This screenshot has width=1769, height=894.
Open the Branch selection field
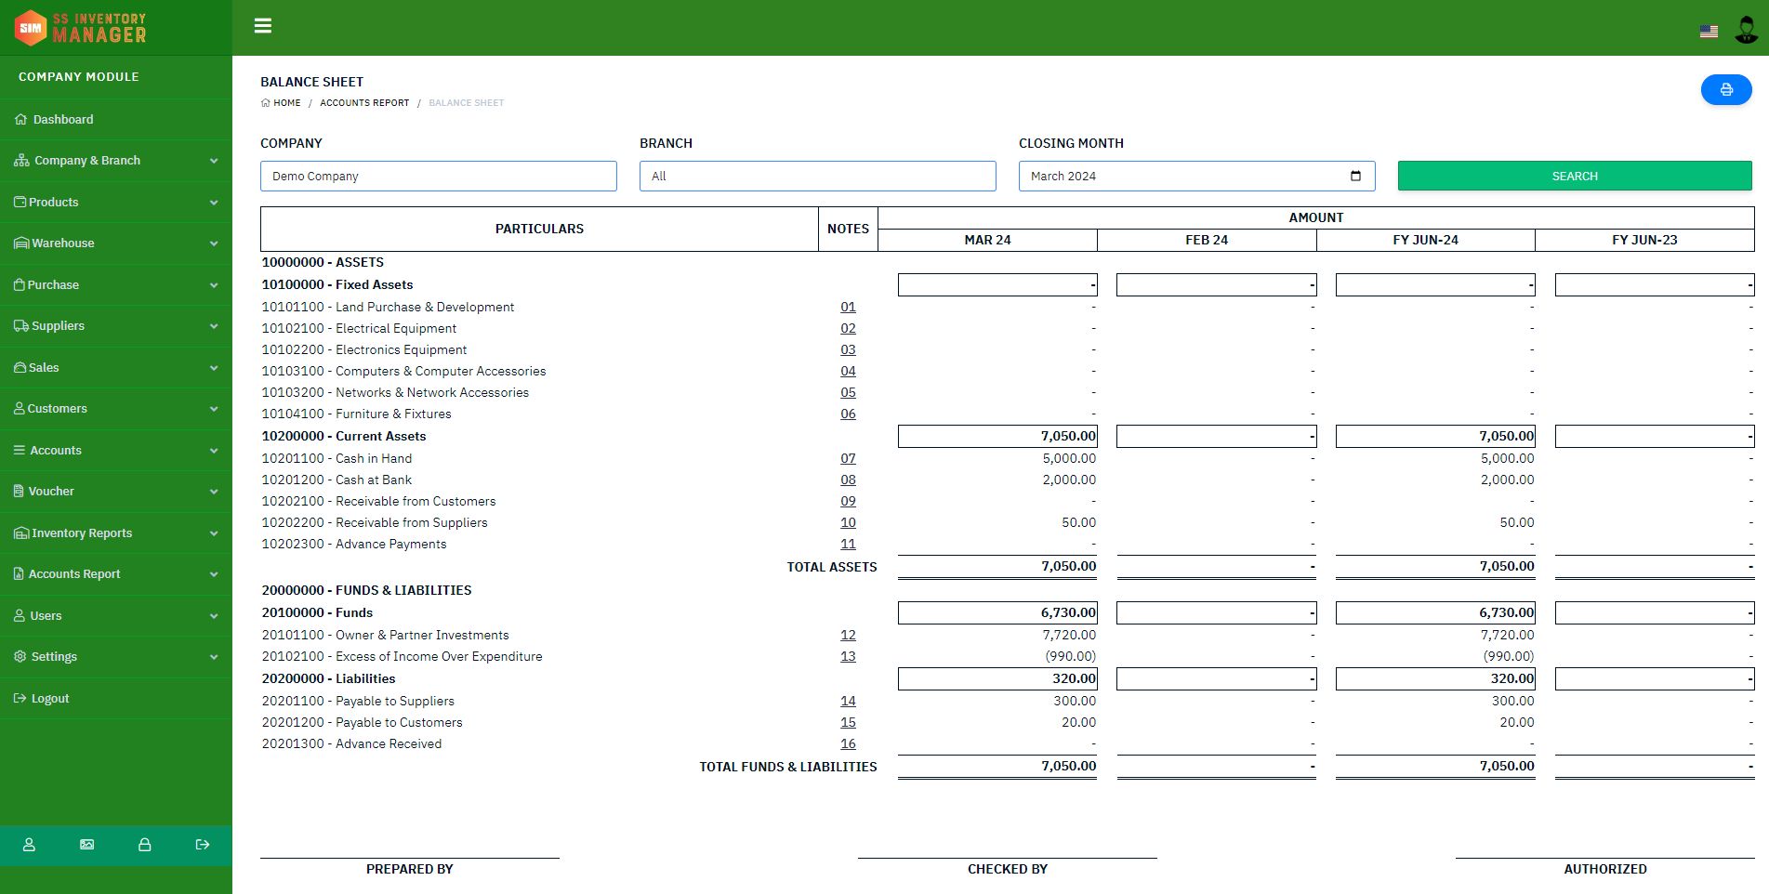tap(817, 176)
